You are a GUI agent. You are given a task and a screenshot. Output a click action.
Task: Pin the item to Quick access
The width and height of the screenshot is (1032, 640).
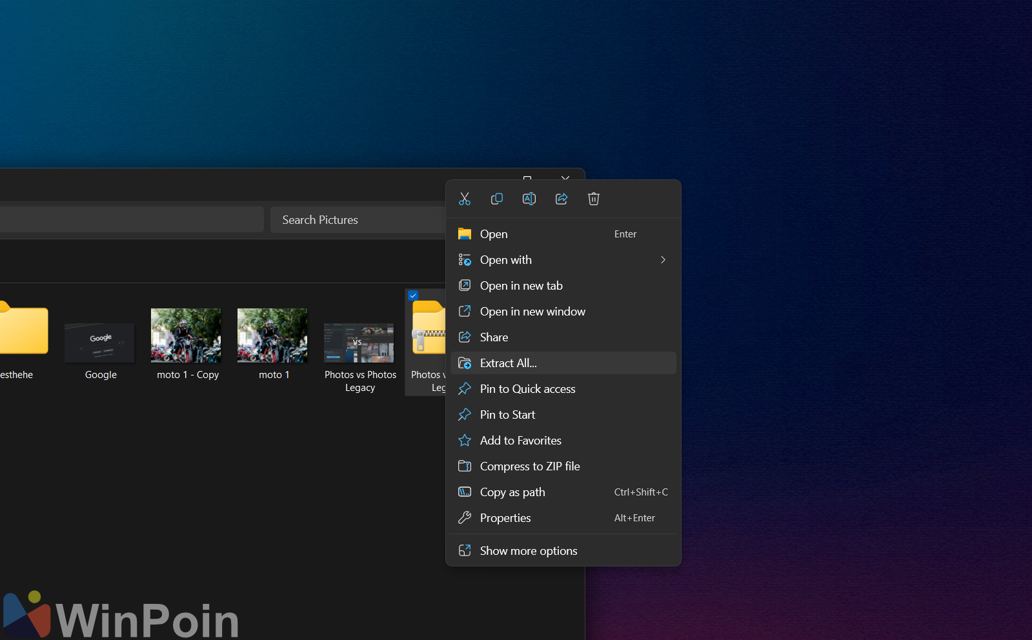click(527, 389)
